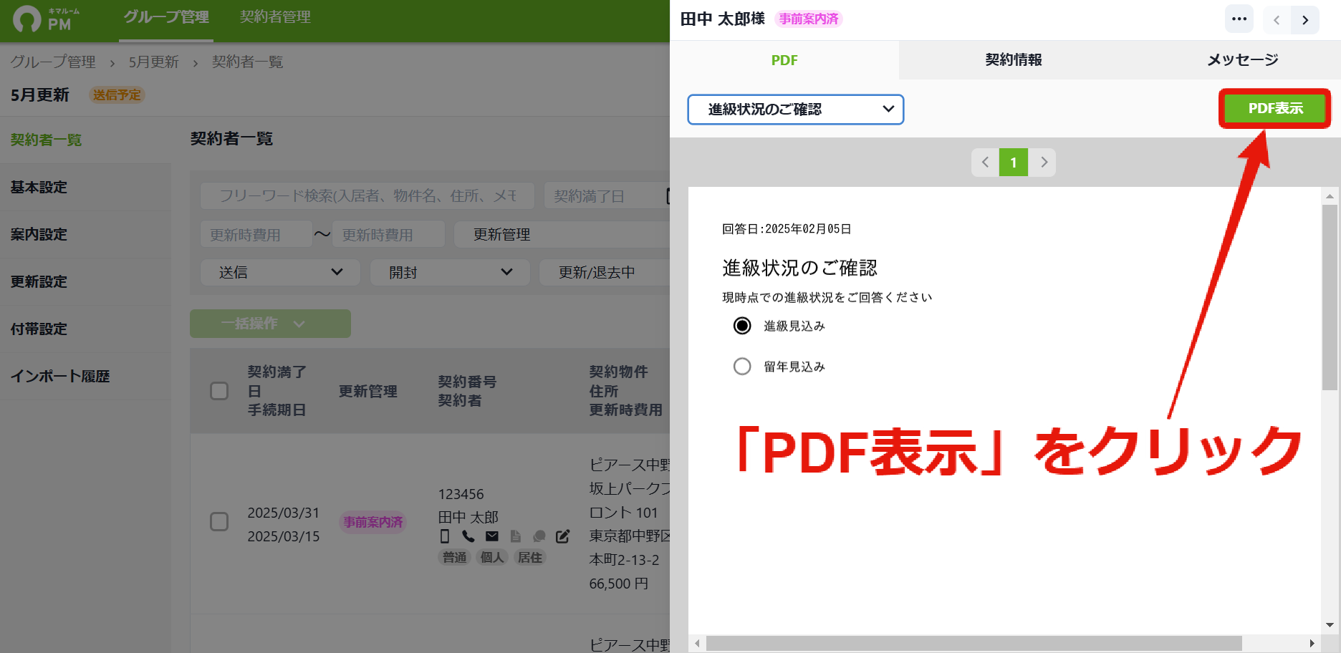Image resolution: width=1341 pixels, height=653 pixels.
Task: Click the 契約番号 契約者 column header
Action: click(x=467, y=391)
